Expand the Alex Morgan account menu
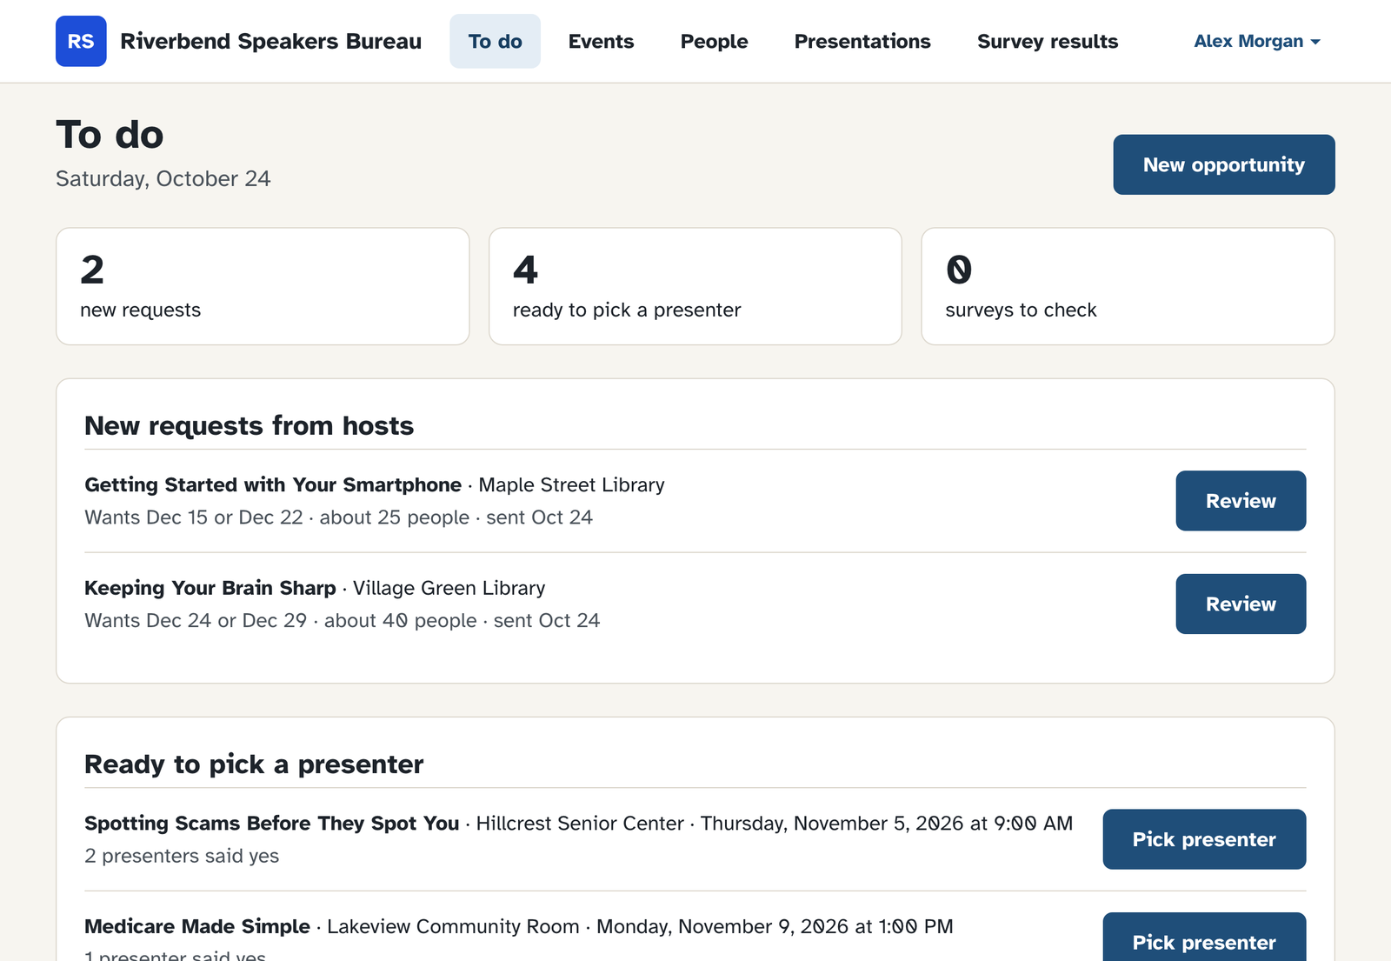The height and width of the screenshot is (961, 1391). 1257,41
